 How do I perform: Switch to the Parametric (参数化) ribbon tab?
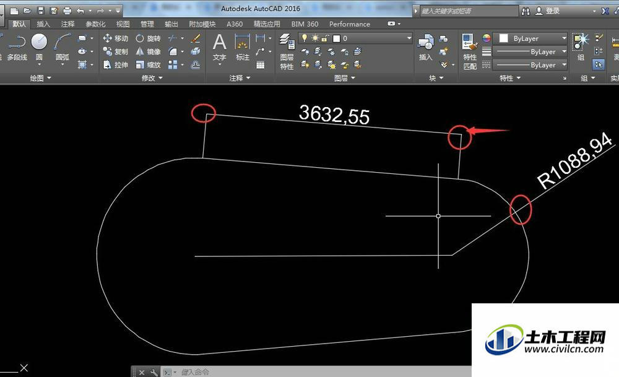[x=95, y=24]
